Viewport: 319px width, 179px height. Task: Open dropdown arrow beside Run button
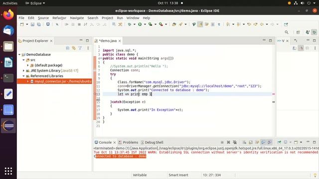click(145, 24)
